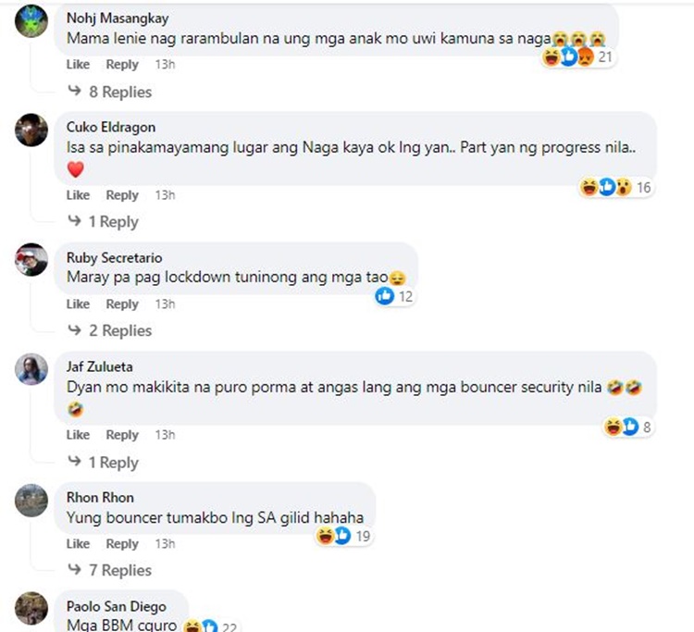Click Cuko Eldragon's avatar image
This screenshot has height=632, width=694.
(x=31, y=130)
